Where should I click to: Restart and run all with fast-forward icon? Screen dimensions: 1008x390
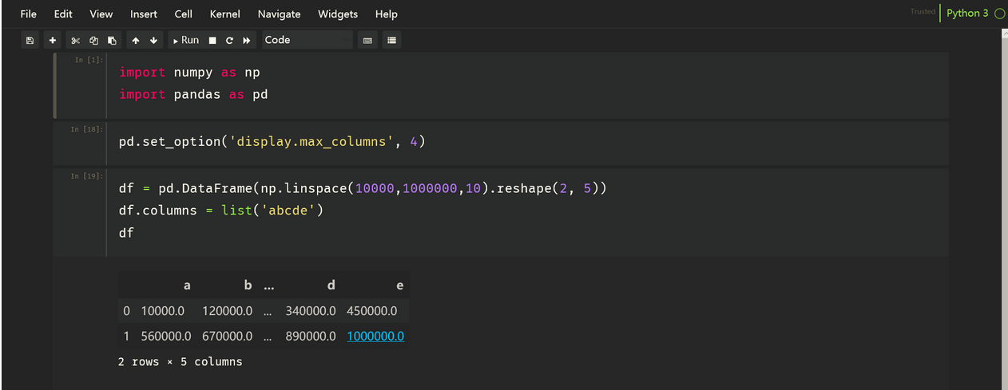247,40
